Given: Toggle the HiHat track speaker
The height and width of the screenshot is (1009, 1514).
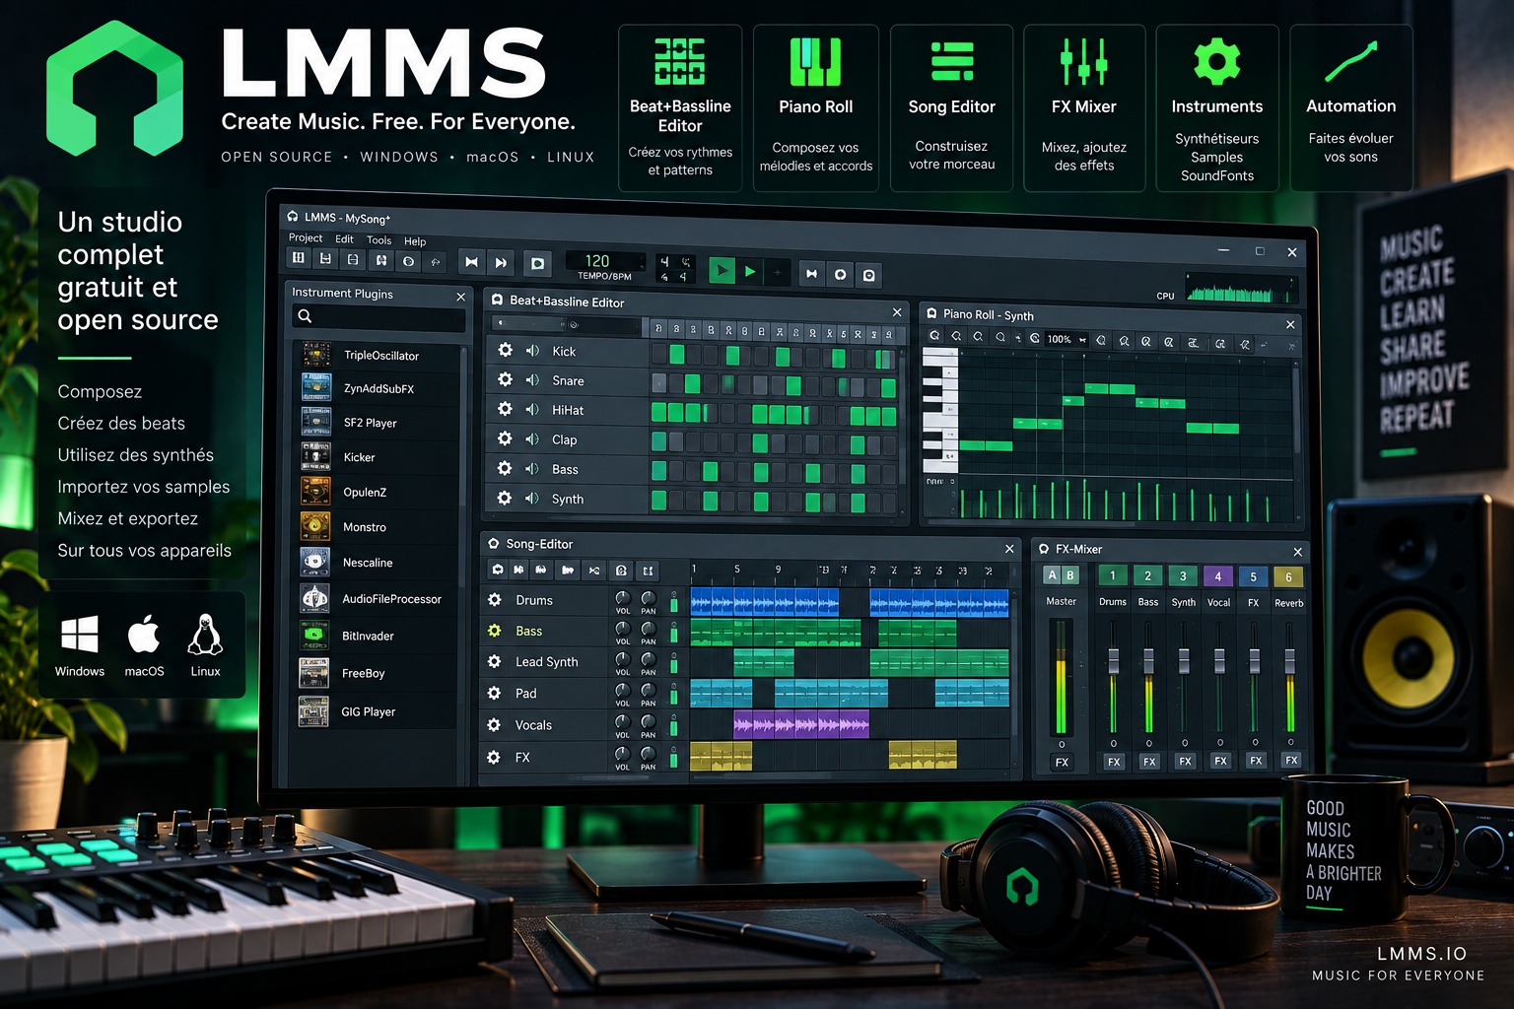Looking at the screenshot, I should [x=532, y=410].
